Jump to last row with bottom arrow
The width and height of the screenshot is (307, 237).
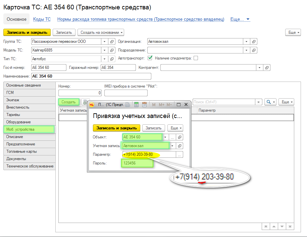tap(290, 226)
